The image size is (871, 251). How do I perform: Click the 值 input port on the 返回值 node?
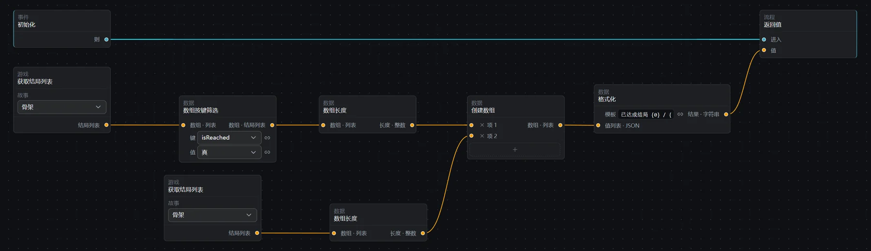coord(764,50)
